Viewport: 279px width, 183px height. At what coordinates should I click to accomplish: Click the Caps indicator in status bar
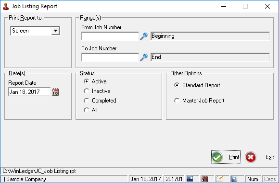270,179
